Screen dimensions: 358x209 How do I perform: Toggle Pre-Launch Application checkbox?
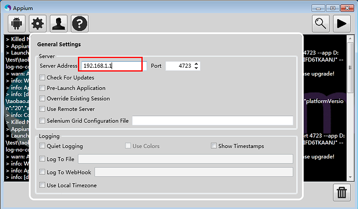tap(42, 88)
